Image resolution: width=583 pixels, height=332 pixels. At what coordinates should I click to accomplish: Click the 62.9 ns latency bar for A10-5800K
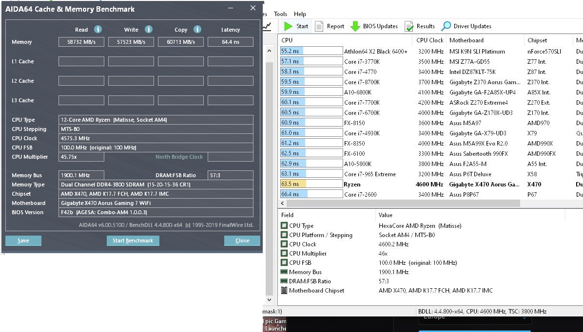311,164
